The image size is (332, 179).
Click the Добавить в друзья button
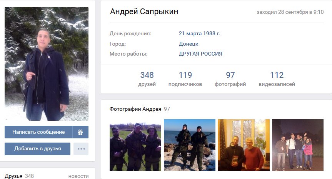point(37,149)
